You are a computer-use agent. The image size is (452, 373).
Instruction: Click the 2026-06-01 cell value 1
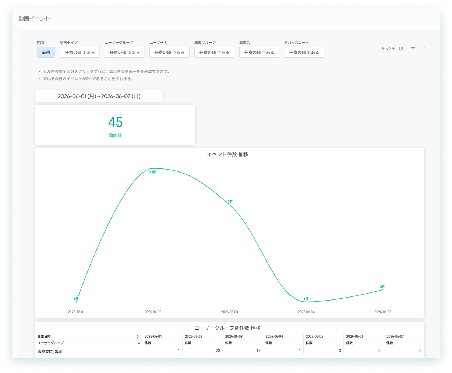click(x=179, y=351)
